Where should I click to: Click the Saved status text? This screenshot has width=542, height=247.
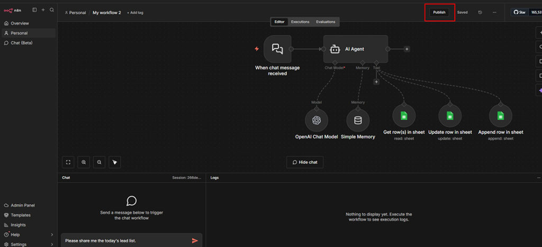[x=462, y=13]
